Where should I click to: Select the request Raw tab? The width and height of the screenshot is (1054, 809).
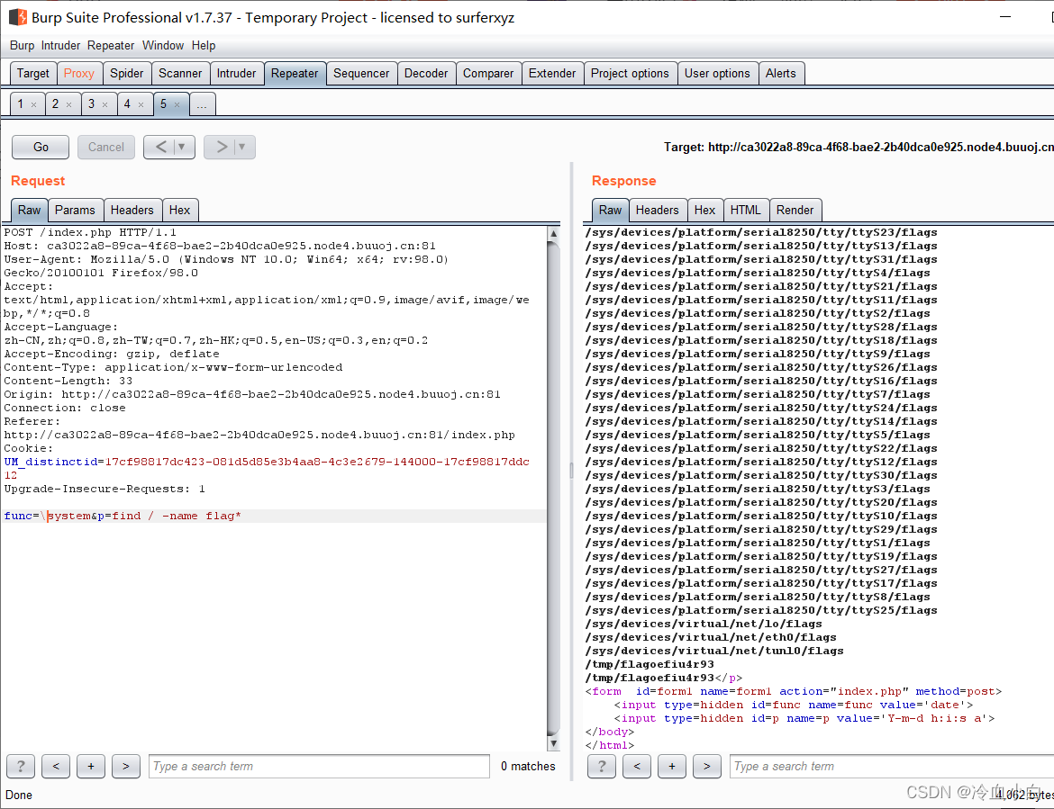pos(29,211)
